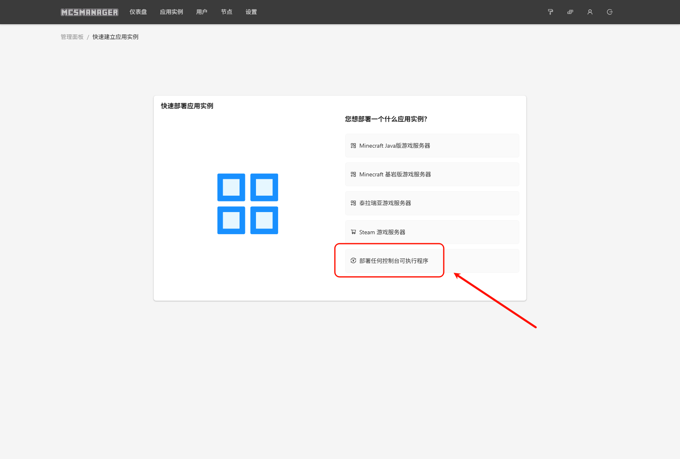Return to 管理面板 via breadcrumb

(72, 37)
